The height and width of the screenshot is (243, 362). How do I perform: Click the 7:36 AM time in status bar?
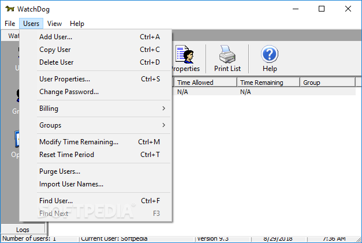coord(334,238)
